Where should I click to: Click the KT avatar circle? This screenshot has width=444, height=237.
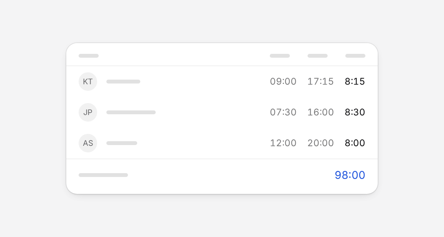tap(88, 82)
